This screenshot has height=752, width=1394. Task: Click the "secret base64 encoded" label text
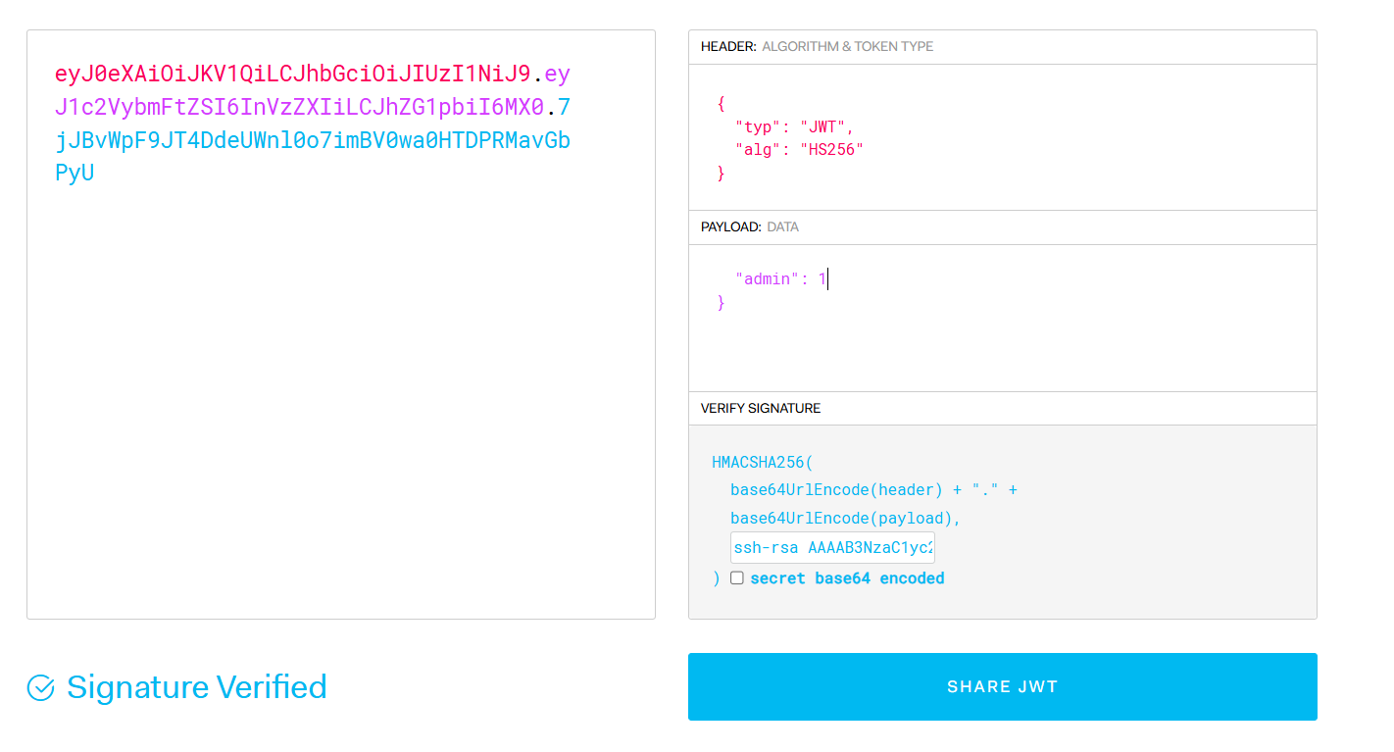pos(847,578)
